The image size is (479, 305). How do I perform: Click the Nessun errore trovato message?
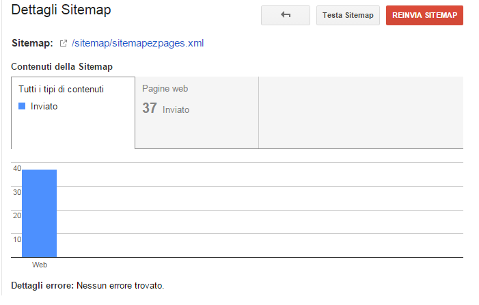coord(120,285)
